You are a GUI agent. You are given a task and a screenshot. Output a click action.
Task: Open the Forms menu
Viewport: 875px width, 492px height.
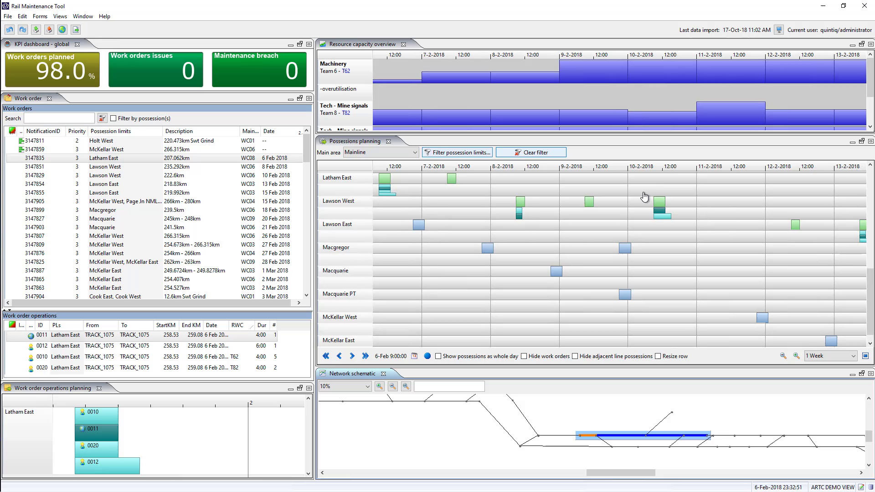40,16
